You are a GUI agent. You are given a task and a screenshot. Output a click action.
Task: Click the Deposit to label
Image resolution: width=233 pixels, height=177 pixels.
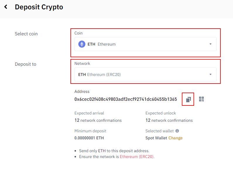(25, 64)
